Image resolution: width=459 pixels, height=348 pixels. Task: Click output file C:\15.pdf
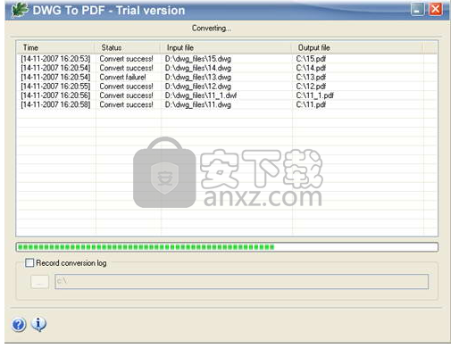[x=311, y=59]
